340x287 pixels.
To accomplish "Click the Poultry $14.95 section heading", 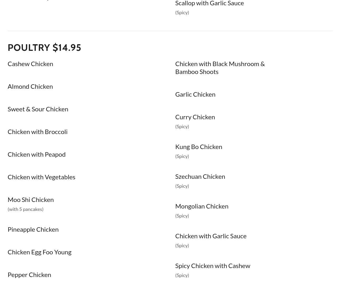I will [x=44, y=48].
